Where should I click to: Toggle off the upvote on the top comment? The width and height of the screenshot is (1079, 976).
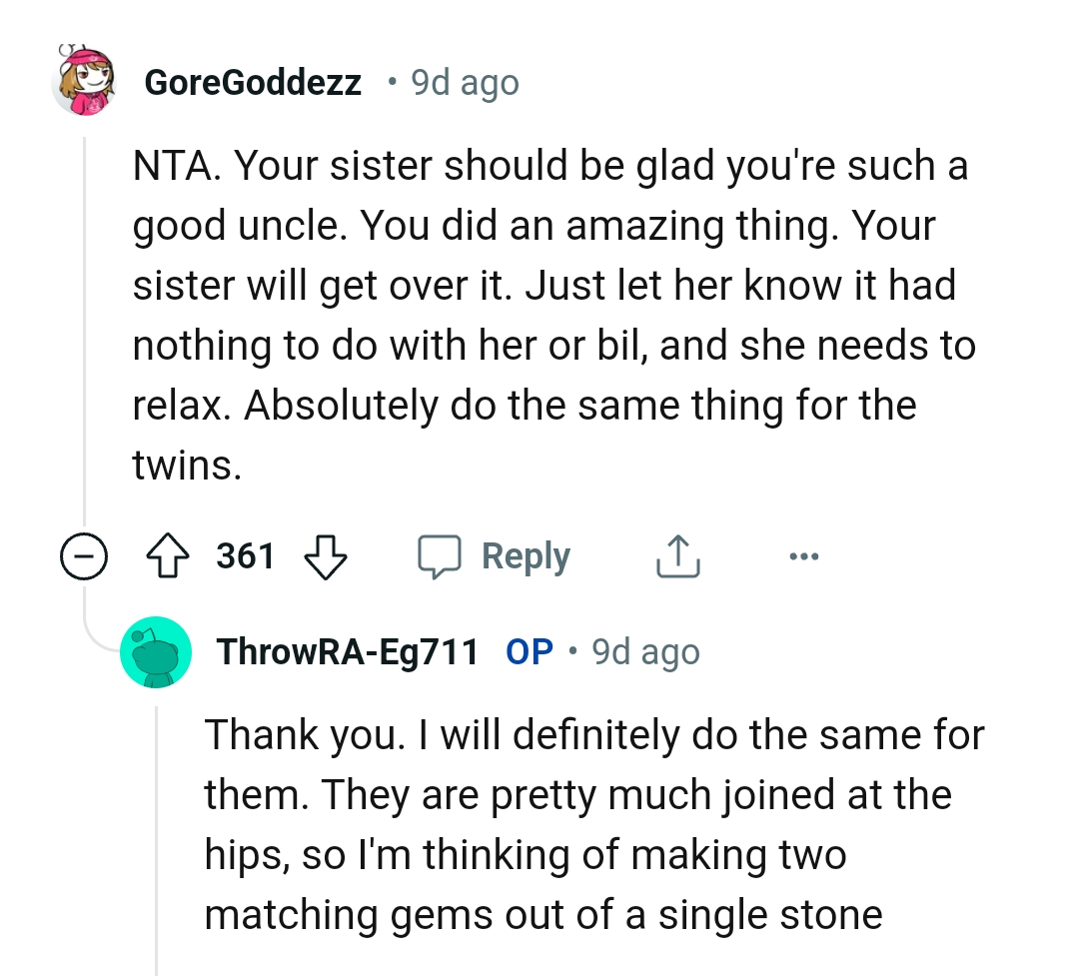tap(168, 555)
